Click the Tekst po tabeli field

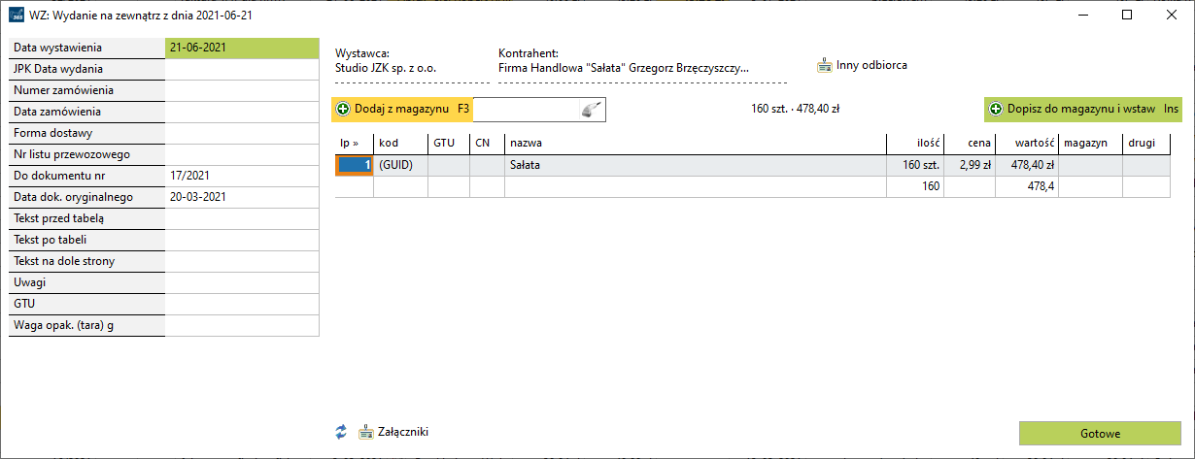pyautogui.click(x=242, y=240)
